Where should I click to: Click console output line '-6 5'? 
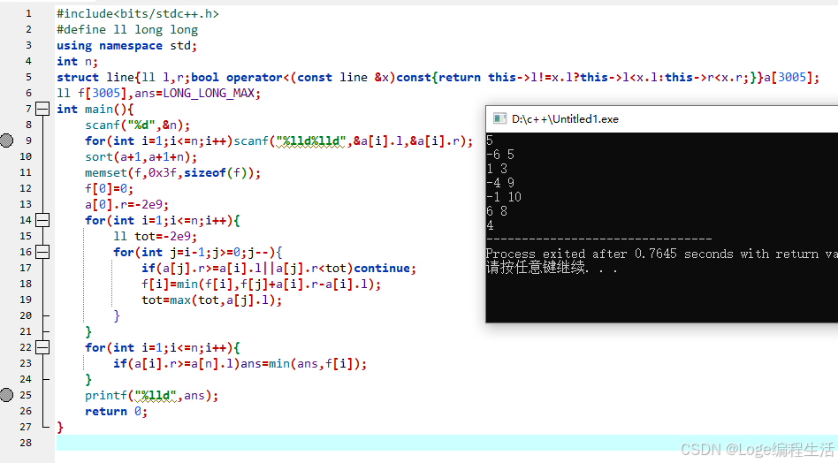coord(500,155)
